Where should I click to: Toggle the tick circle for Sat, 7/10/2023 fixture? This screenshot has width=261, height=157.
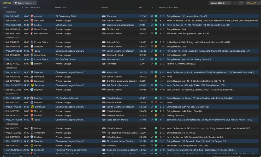tap(4, 77)
